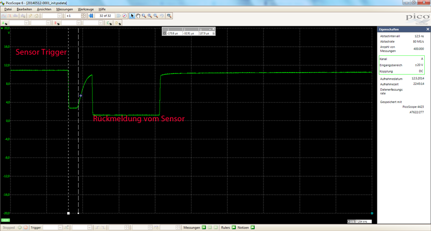Click the second time ruler handle
This screenshot has width=431, height=231.
coord(79,213)
